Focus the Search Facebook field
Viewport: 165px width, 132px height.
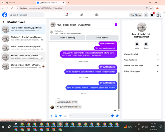pos(26,15)
